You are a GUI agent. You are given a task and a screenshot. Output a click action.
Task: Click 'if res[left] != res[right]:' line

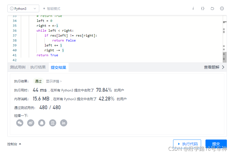[71, 35]
